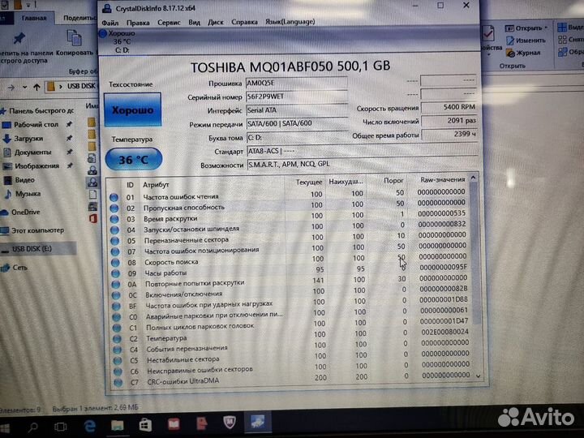Open the Сервис menu

tap(169, 23)
